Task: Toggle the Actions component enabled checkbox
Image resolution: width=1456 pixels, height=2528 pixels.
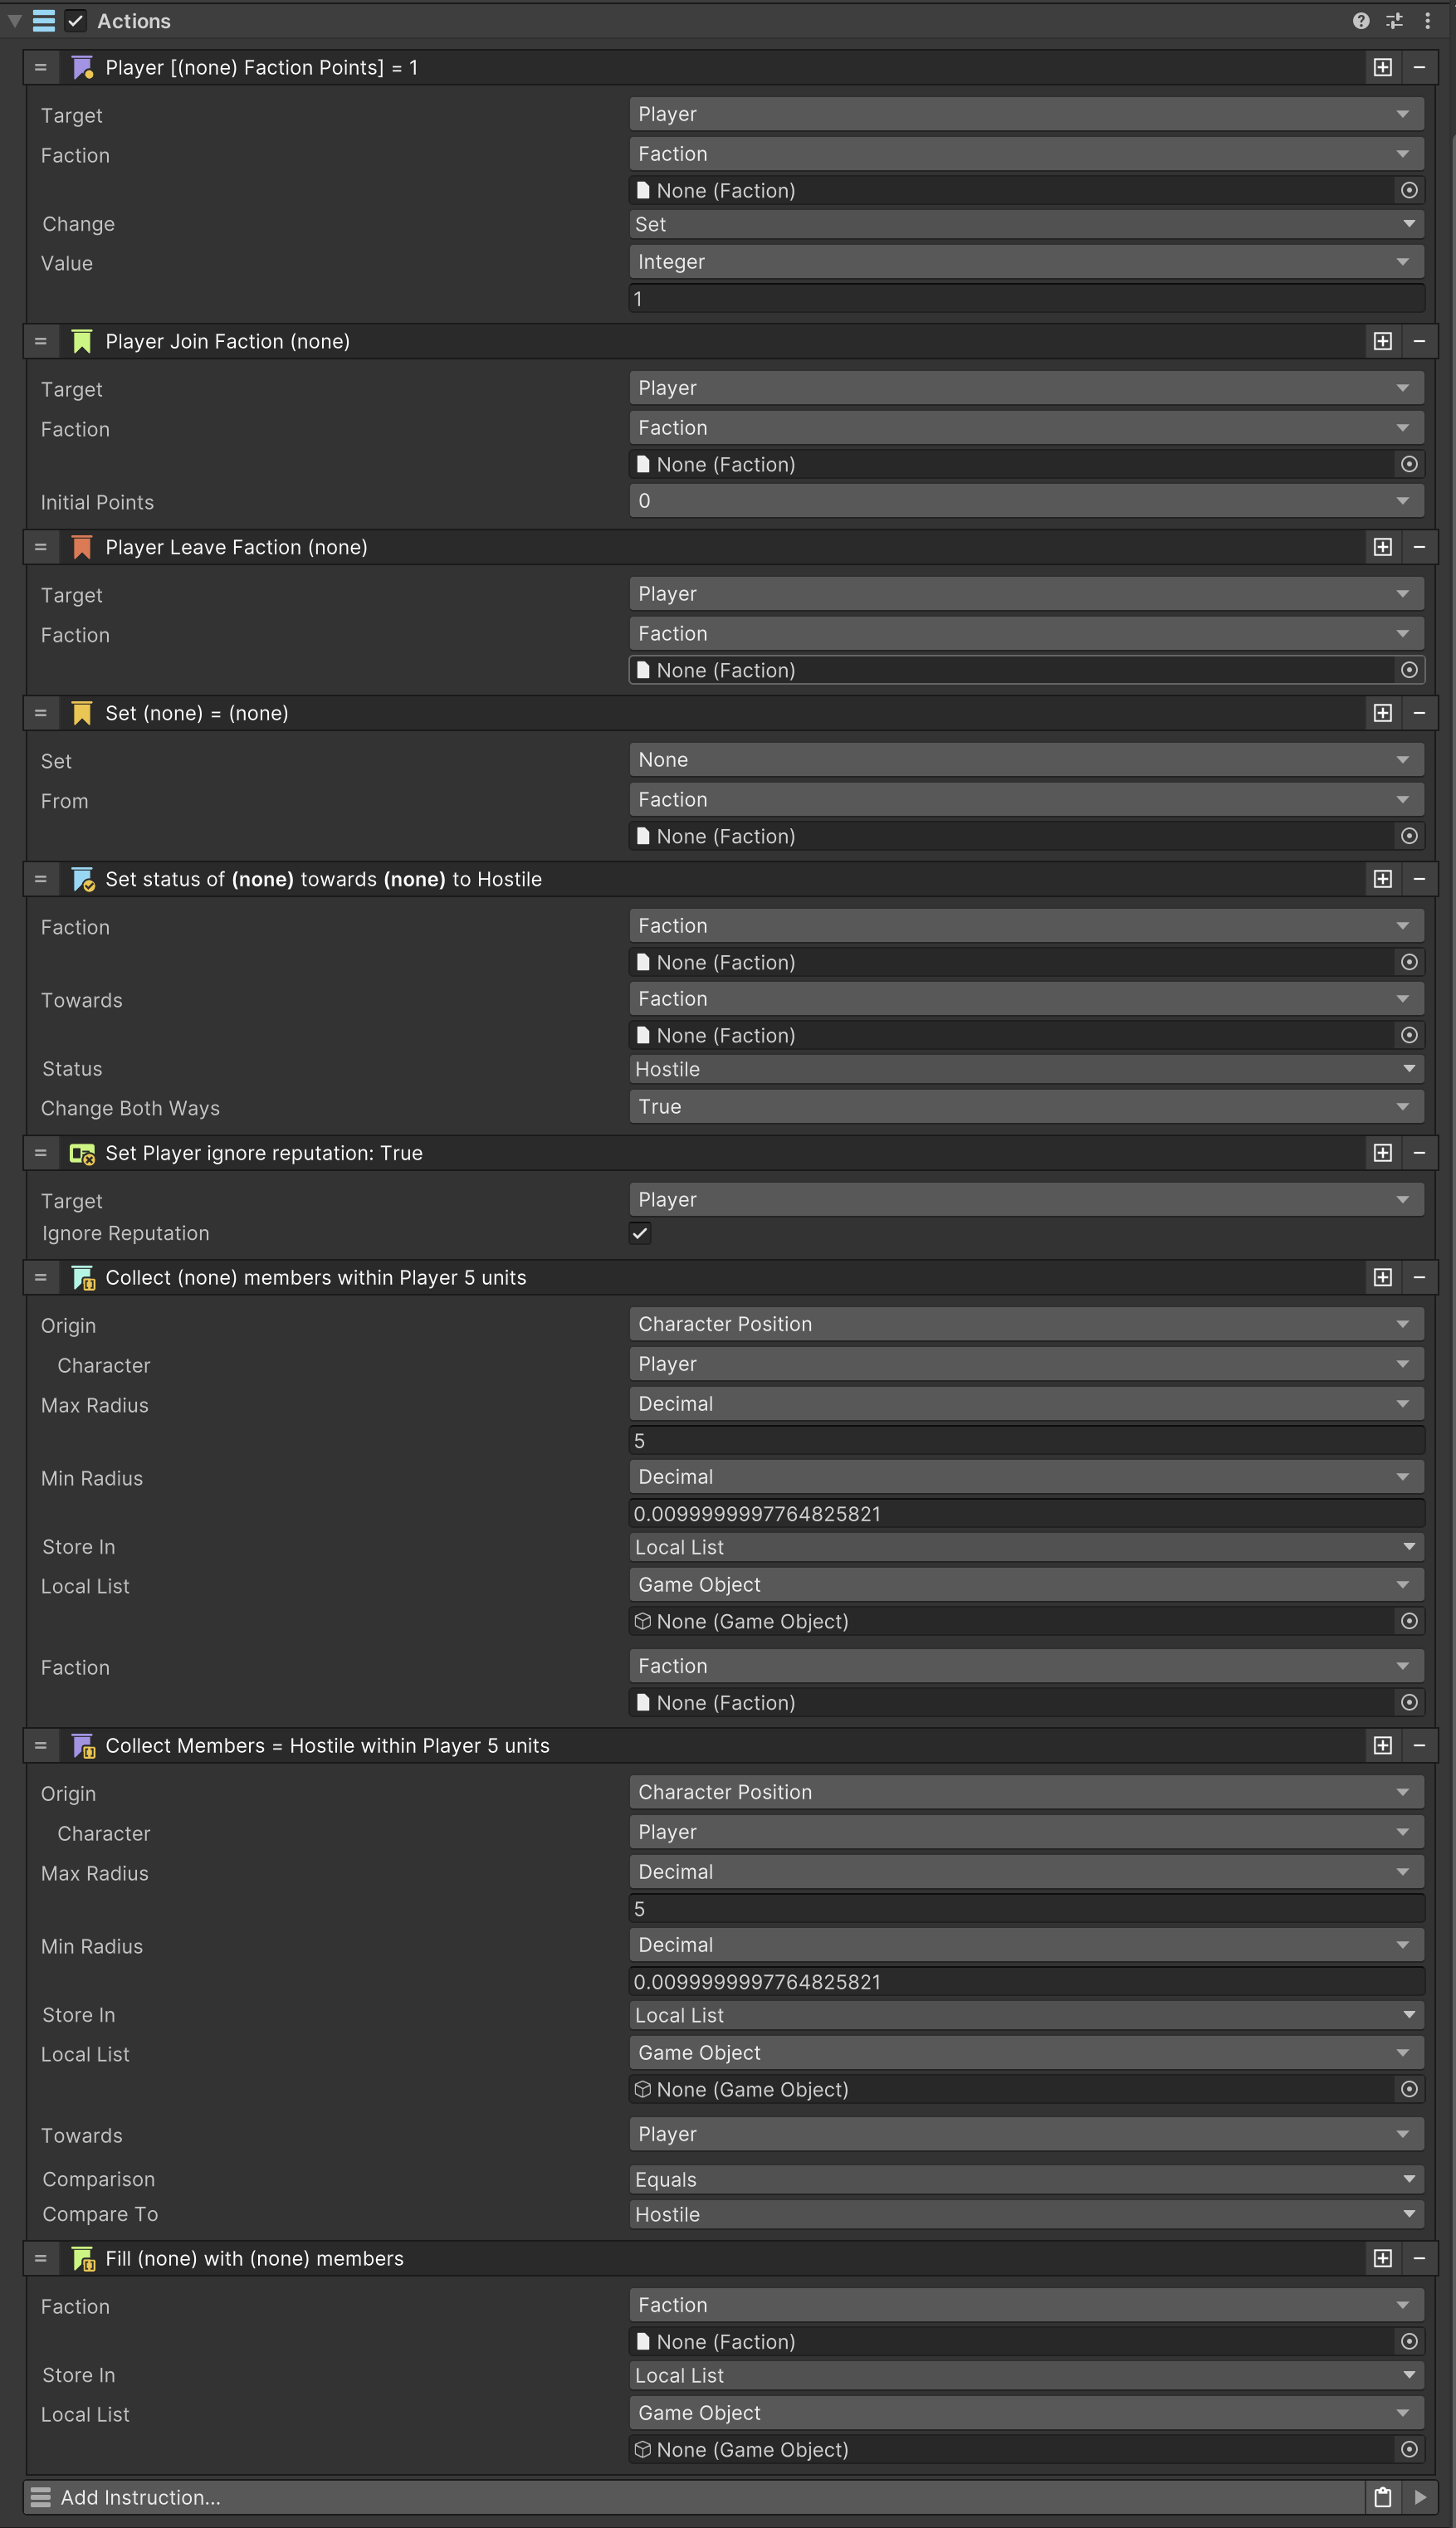Action: pyautogui.click(x=76, y=21)
